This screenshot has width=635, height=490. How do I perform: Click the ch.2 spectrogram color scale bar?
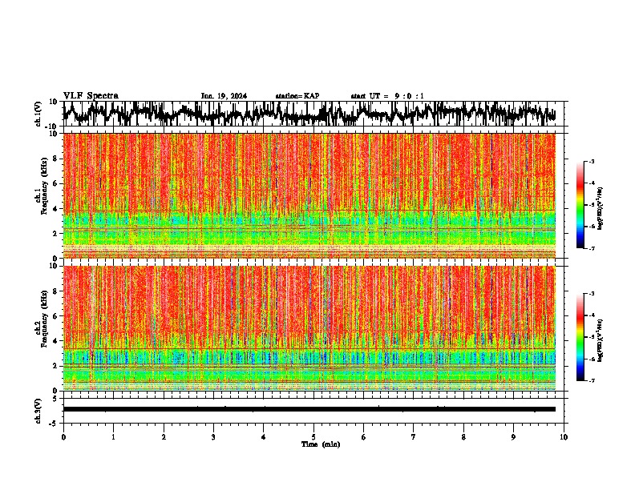[580, 337]
